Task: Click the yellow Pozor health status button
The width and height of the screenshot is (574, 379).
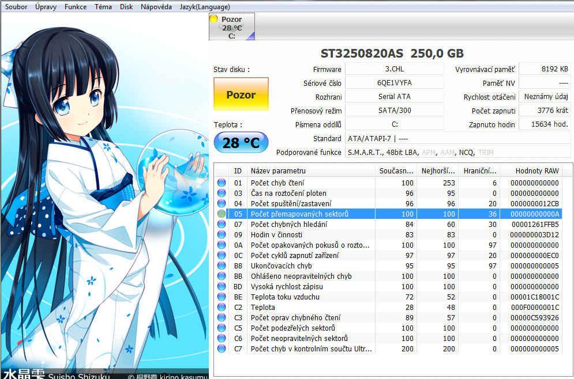Action: tap(241, 94)
